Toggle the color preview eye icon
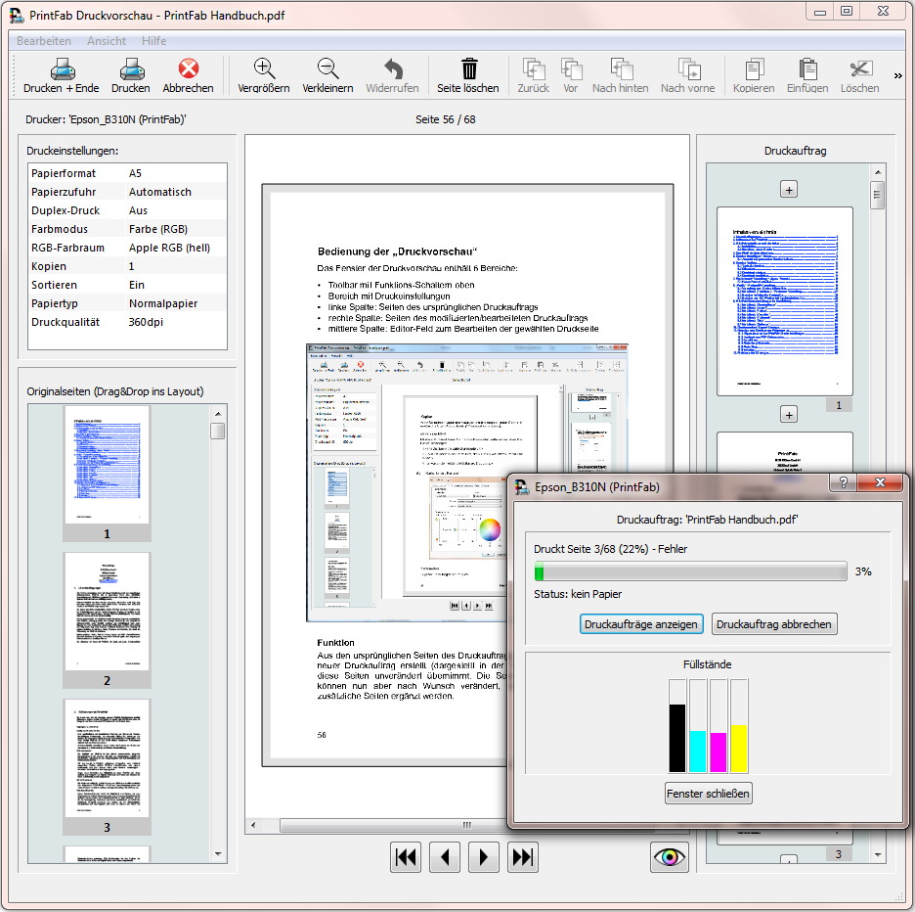915x912 pixels. pyautogui.click(x=670, y=857)
